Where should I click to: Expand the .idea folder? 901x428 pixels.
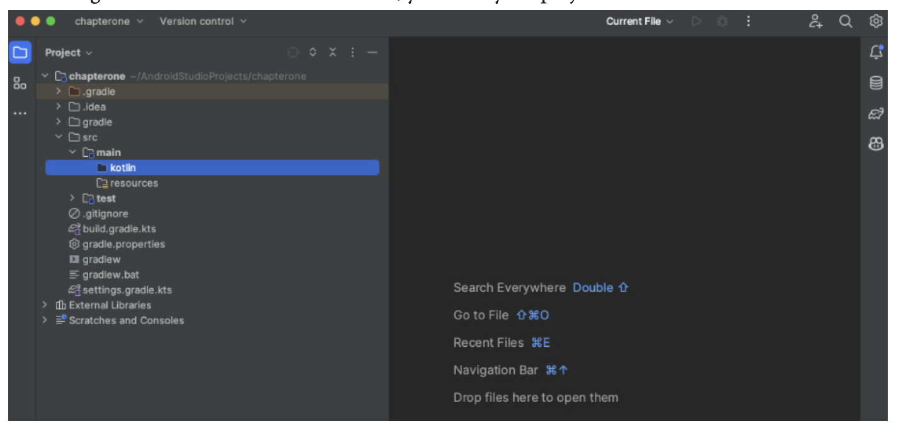coord(59,106)
